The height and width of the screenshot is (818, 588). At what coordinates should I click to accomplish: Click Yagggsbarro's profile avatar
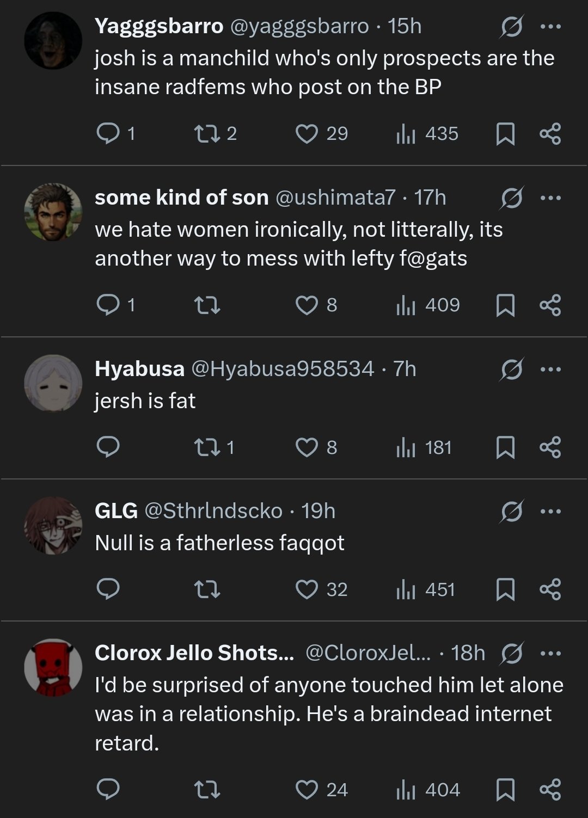[53, 40]
